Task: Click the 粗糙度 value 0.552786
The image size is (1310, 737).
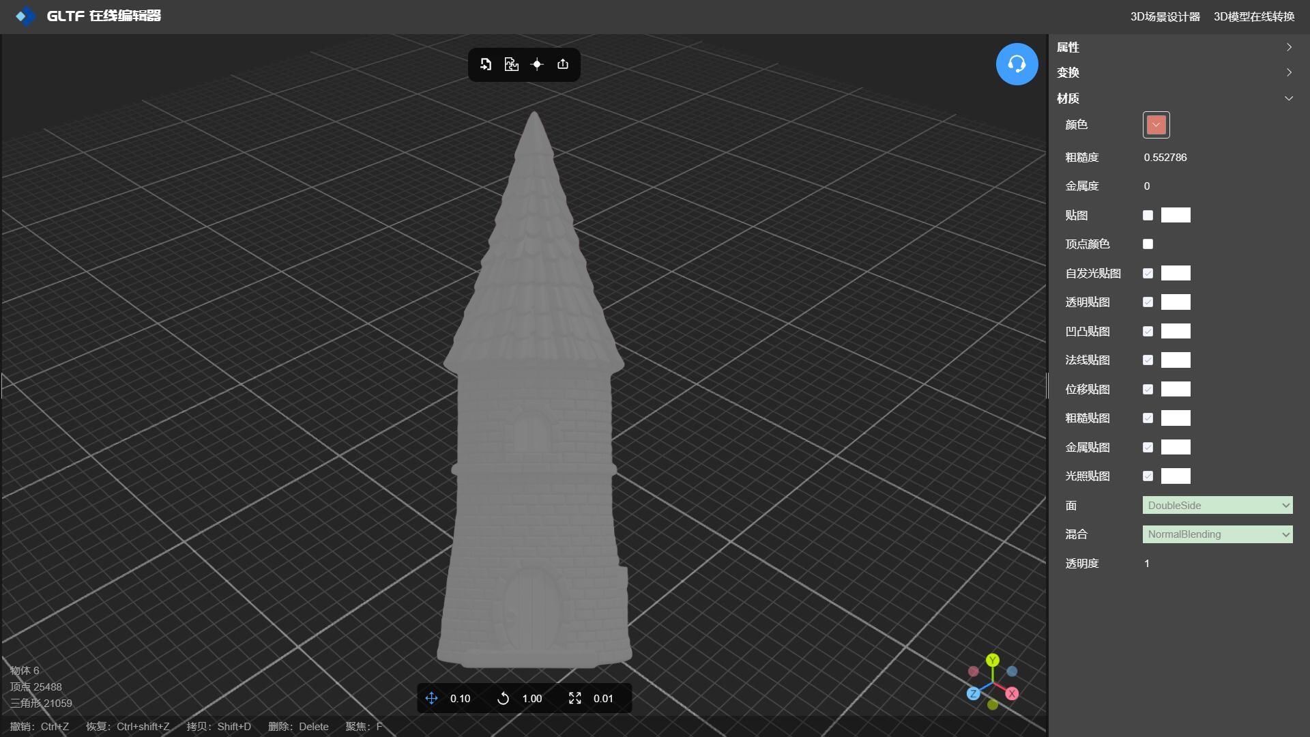Action: [x=1165, y=157]
